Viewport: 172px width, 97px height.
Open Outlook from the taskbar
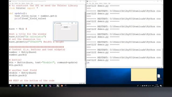pos(30,86)
